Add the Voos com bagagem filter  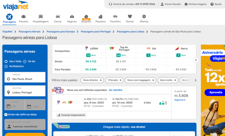[141, 80]
